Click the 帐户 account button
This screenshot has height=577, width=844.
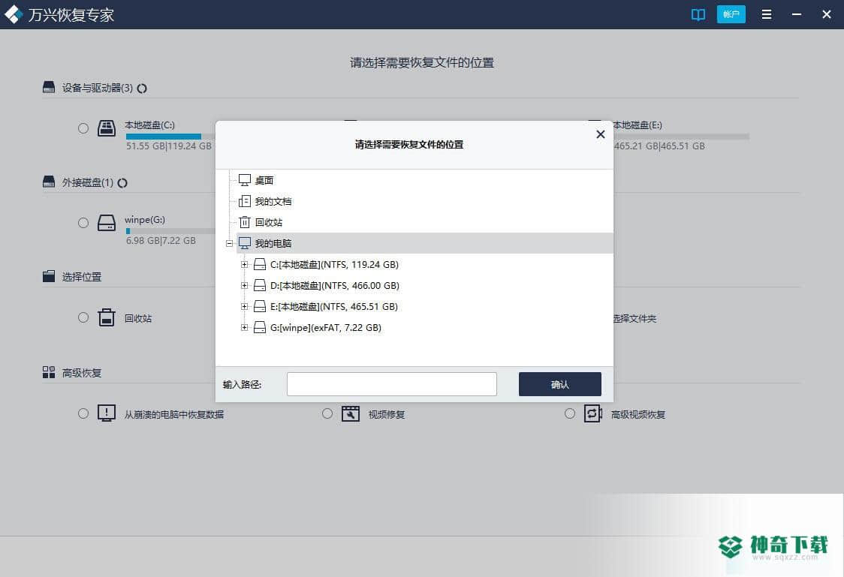click(731, 14)
